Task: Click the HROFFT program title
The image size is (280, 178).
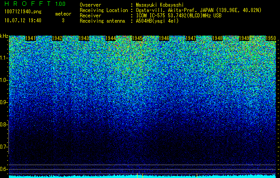Action: point(28,4)
